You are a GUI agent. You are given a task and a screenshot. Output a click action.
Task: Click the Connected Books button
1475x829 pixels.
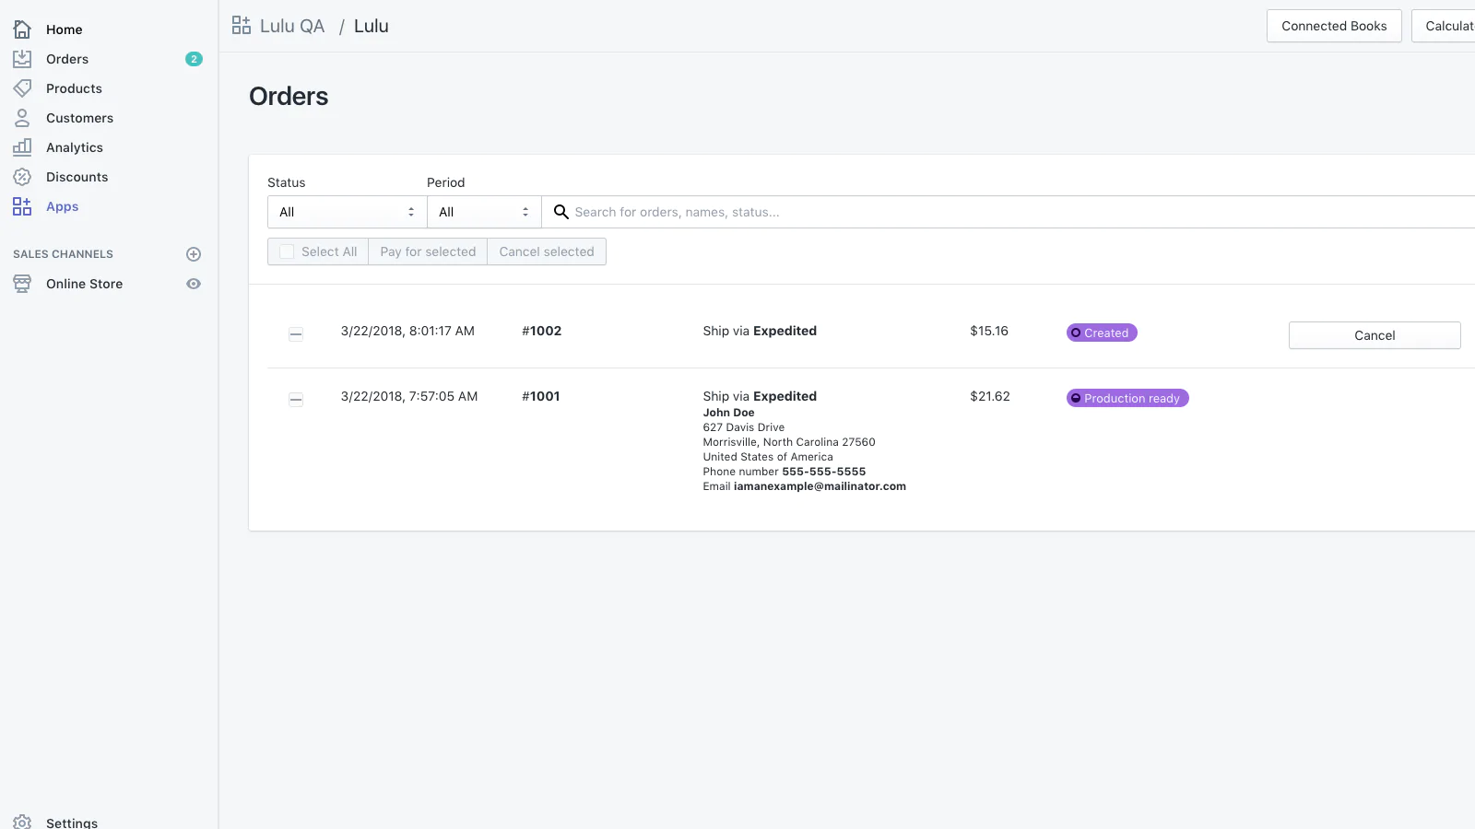pyautogui.click(x=1333, y=26)
